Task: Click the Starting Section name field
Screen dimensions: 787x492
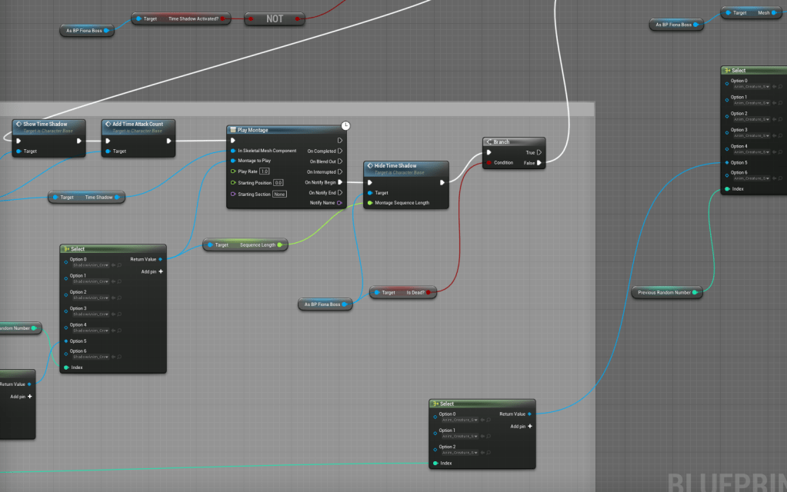Action: click(x=279, y=194)
